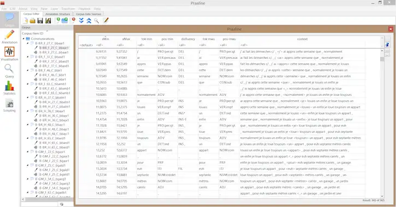
Task: Click the save floppy disk icon
Action: tap(40, 21)
